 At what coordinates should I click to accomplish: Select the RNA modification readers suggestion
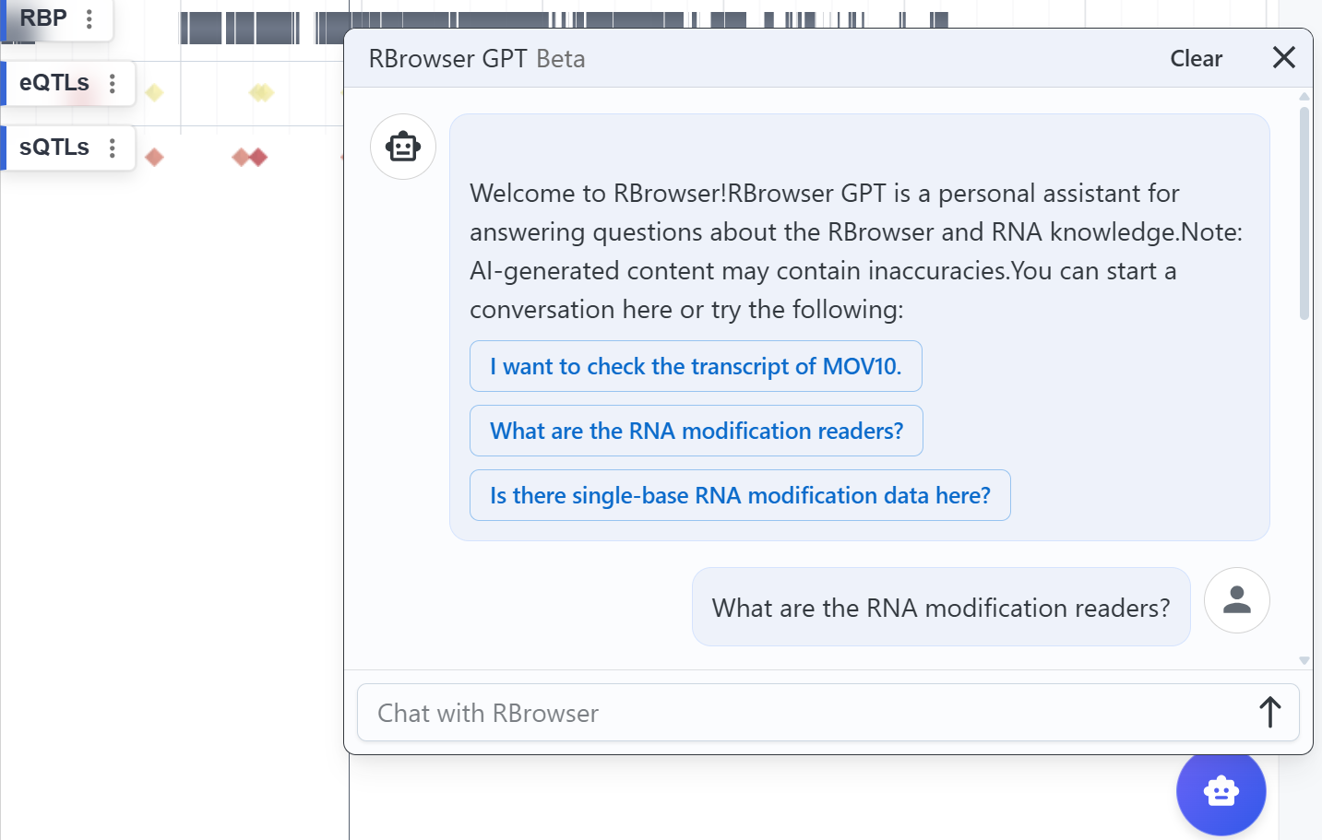pos(696,431)
